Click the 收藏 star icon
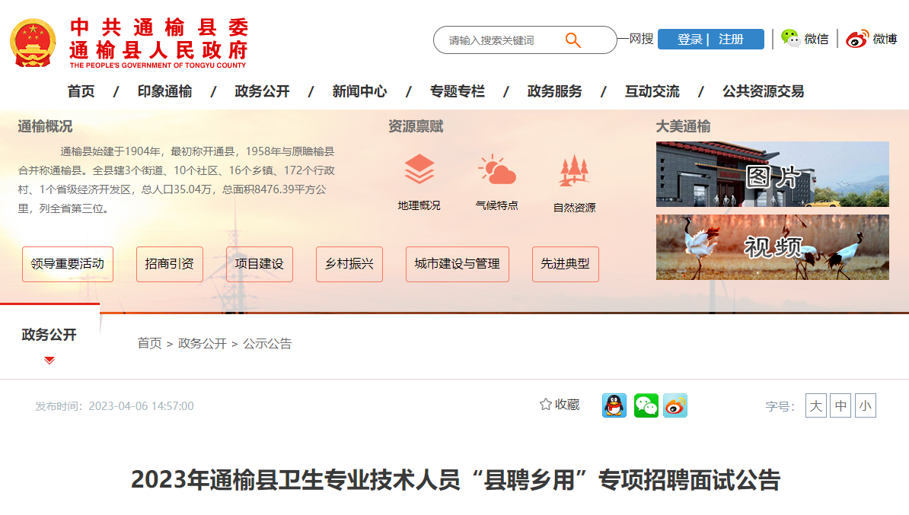909x515 pixels. coord(546,405)
